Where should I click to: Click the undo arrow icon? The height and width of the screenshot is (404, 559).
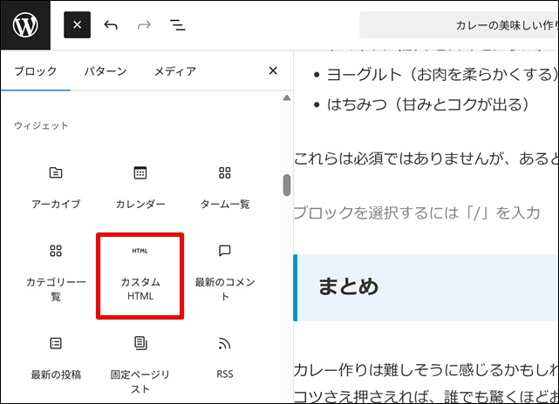[x=111, y=25]
